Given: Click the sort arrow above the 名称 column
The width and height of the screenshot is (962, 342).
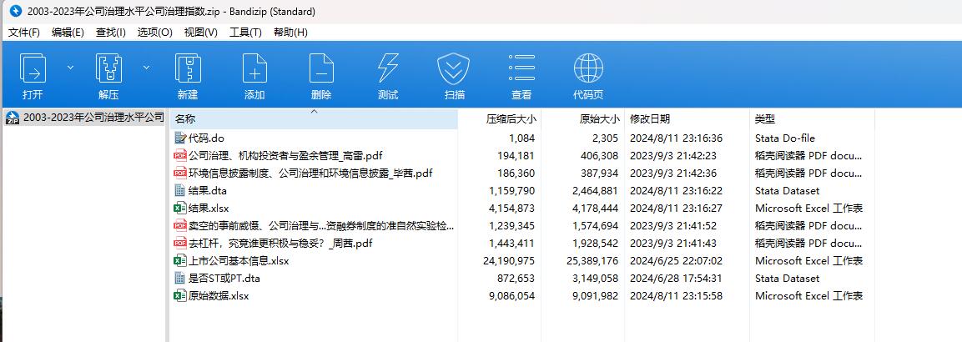Looking at the screenshot, I should pos(314,112).
